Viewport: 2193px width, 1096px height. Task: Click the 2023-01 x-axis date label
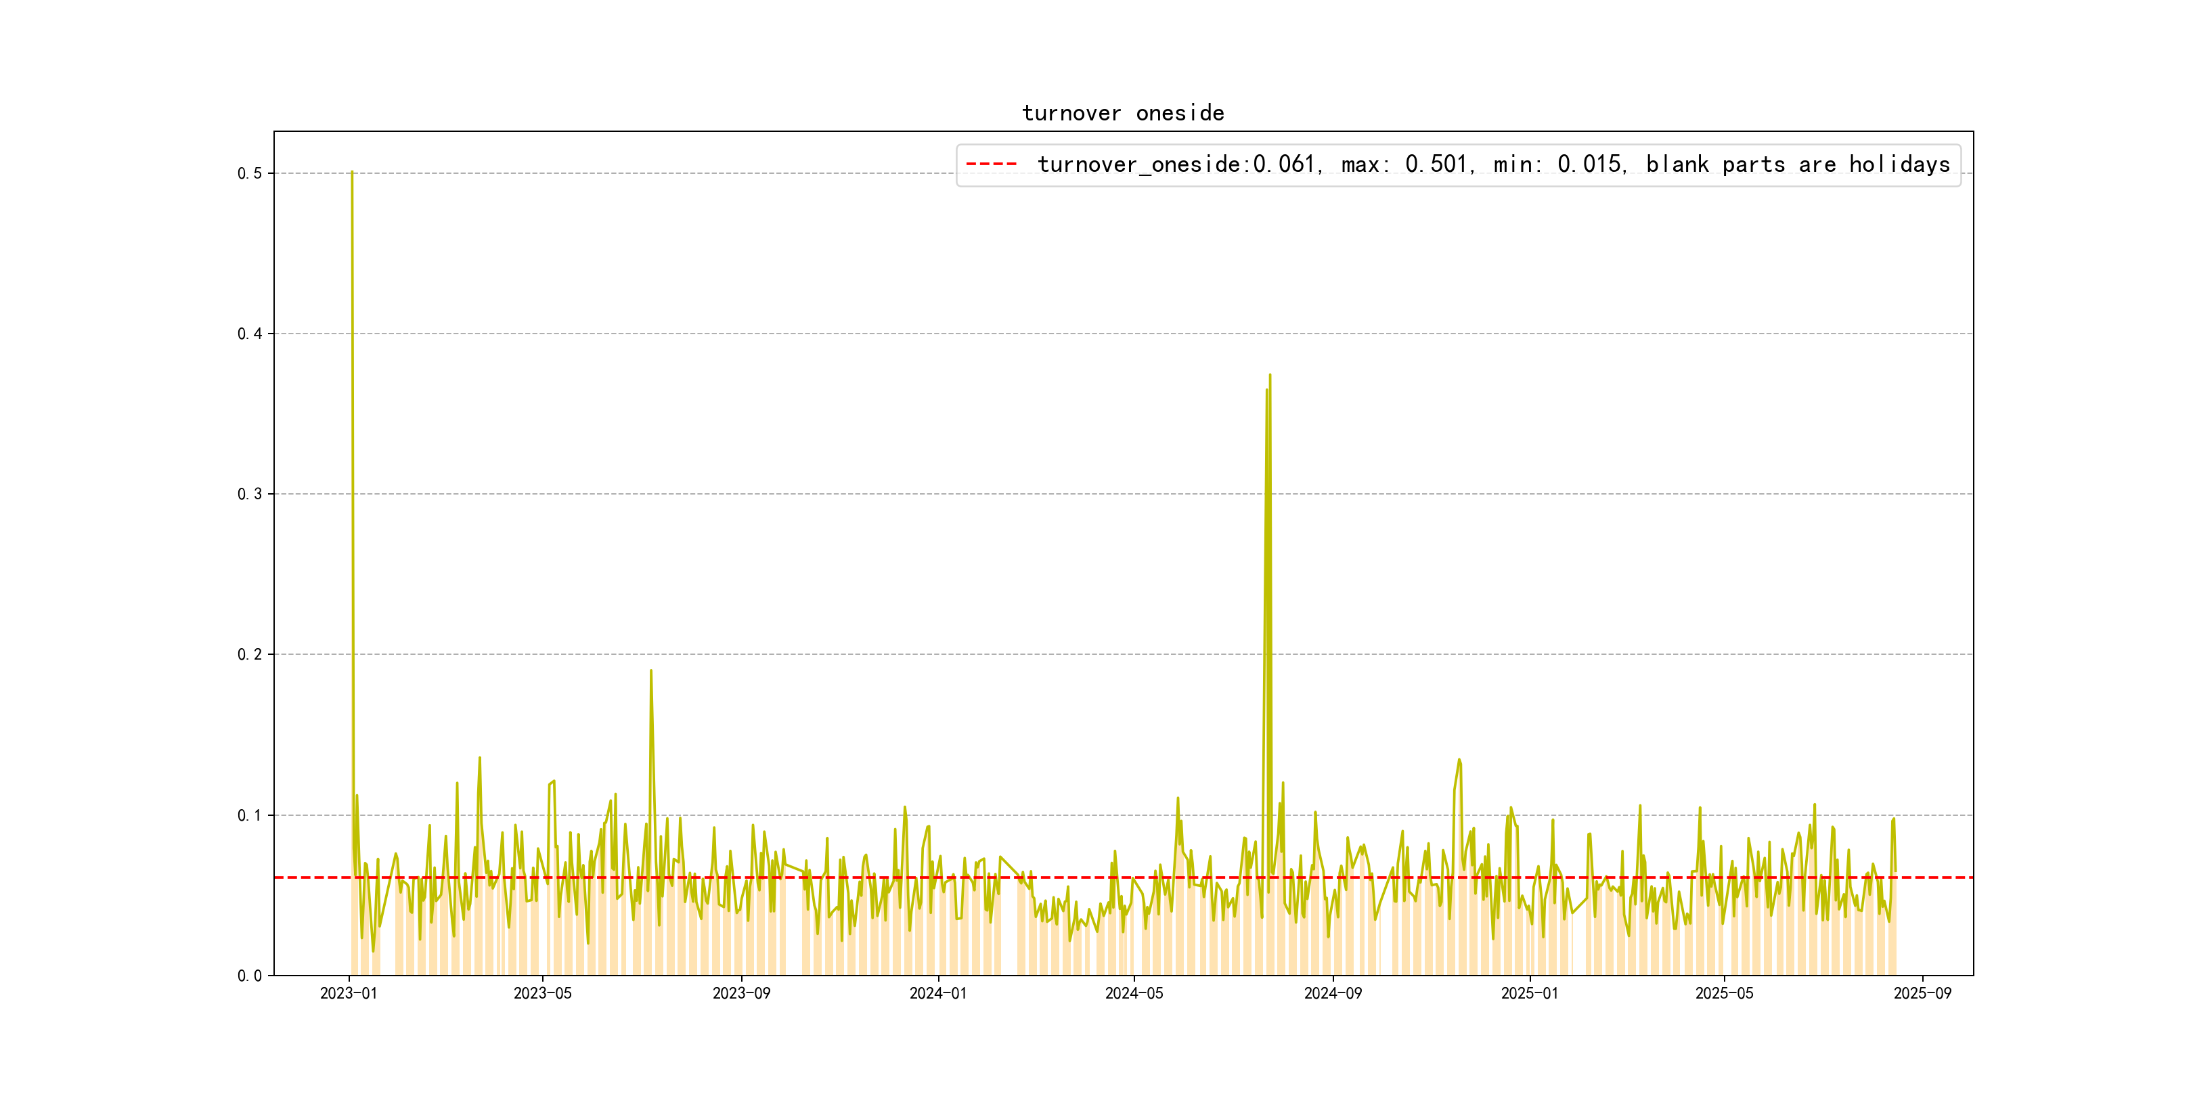point(348,994)
